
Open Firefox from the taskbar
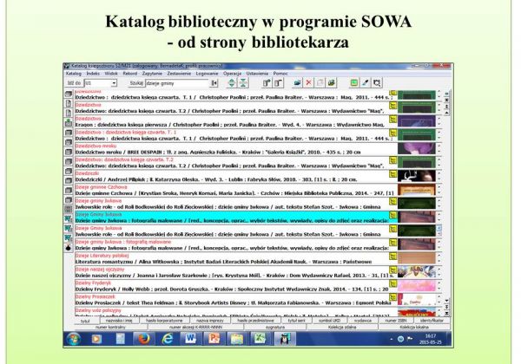coord(143,339)
